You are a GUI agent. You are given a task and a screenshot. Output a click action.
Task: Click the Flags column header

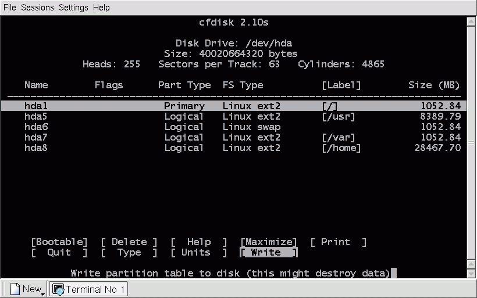[109, 85]
